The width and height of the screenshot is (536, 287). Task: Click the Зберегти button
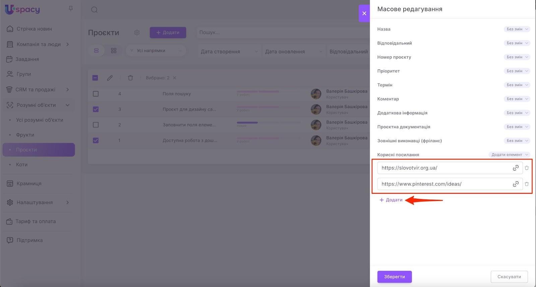[x=395, y=277]
